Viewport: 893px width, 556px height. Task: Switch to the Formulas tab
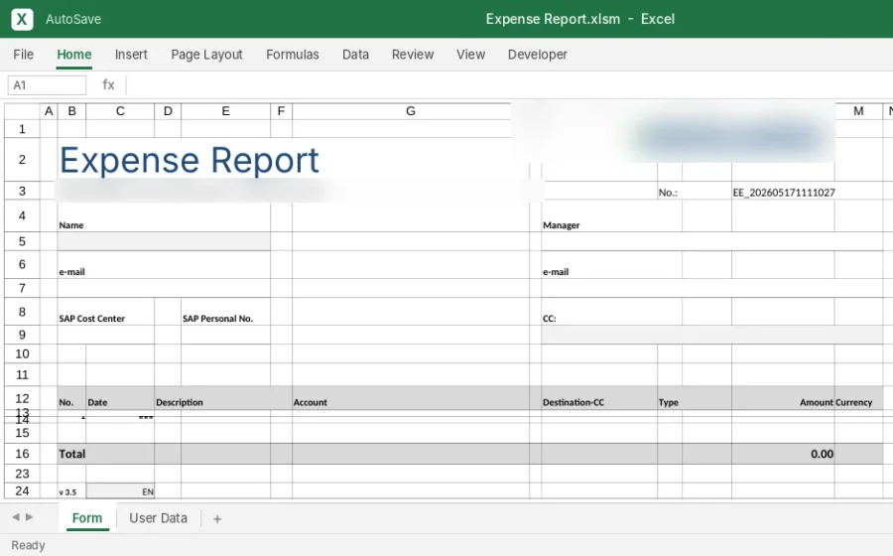click(292, 55)
